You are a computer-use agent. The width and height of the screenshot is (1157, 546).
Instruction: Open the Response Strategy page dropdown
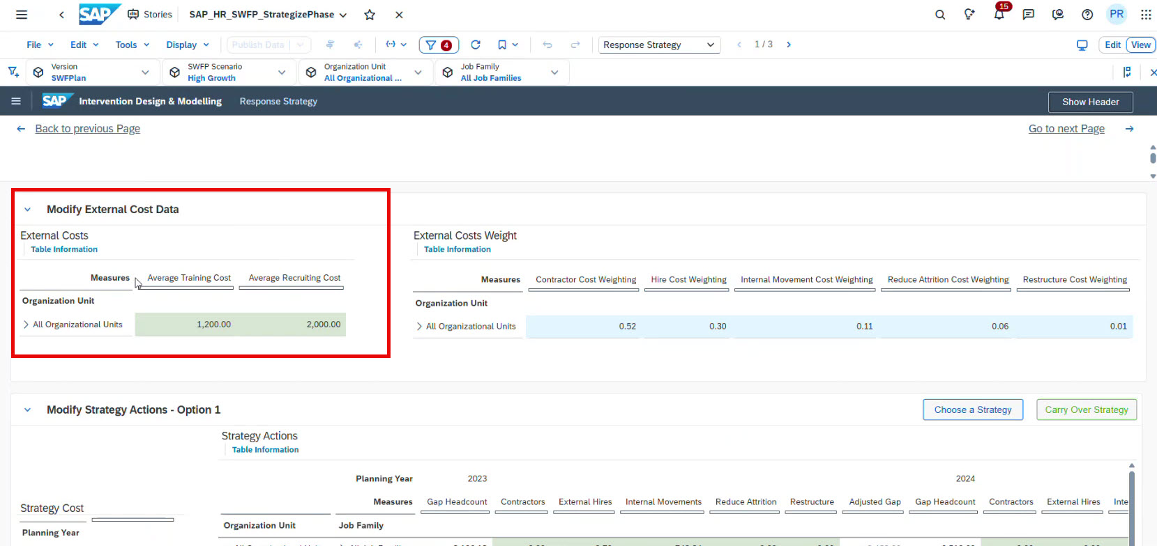pos(658,45)
